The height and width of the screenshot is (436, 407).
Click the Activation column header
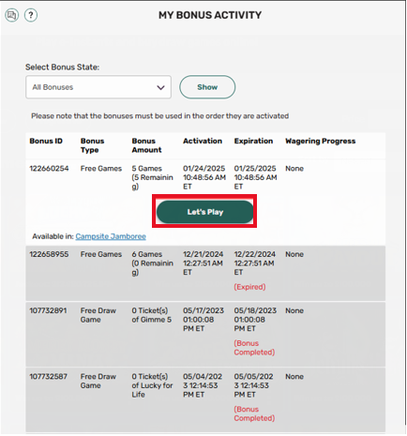(203, 141)
